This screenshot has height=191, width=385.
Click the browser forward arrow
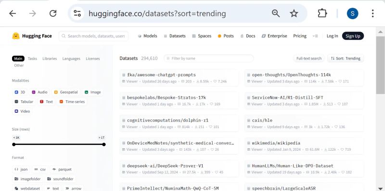point(32,13)
